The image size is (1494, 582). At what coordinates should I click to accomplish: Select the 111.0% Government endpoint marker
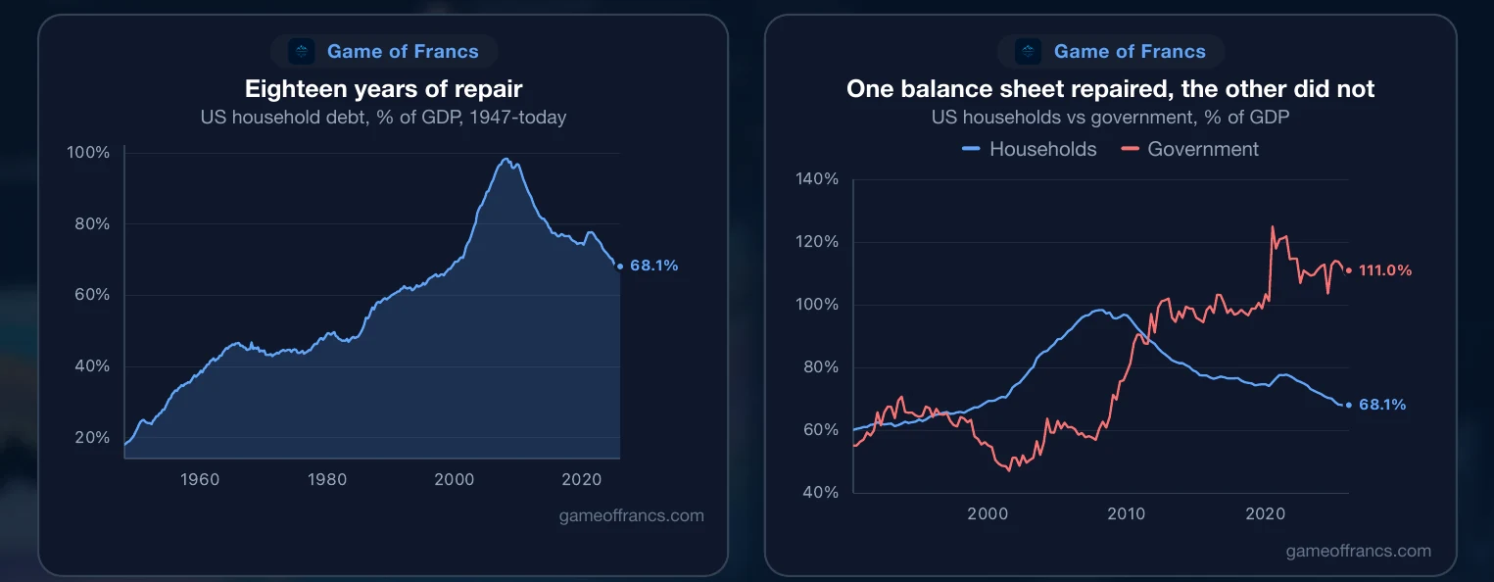[x=1348, y=270]
